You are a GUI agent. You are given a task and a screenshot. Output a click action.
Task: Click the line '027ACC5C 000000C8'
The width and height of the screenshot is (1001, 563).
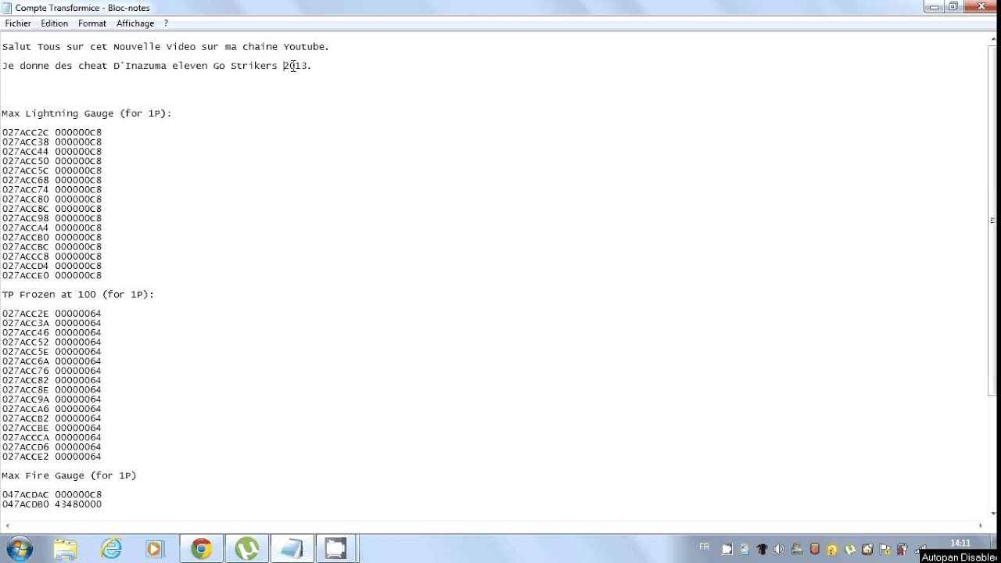coord(52,170)
